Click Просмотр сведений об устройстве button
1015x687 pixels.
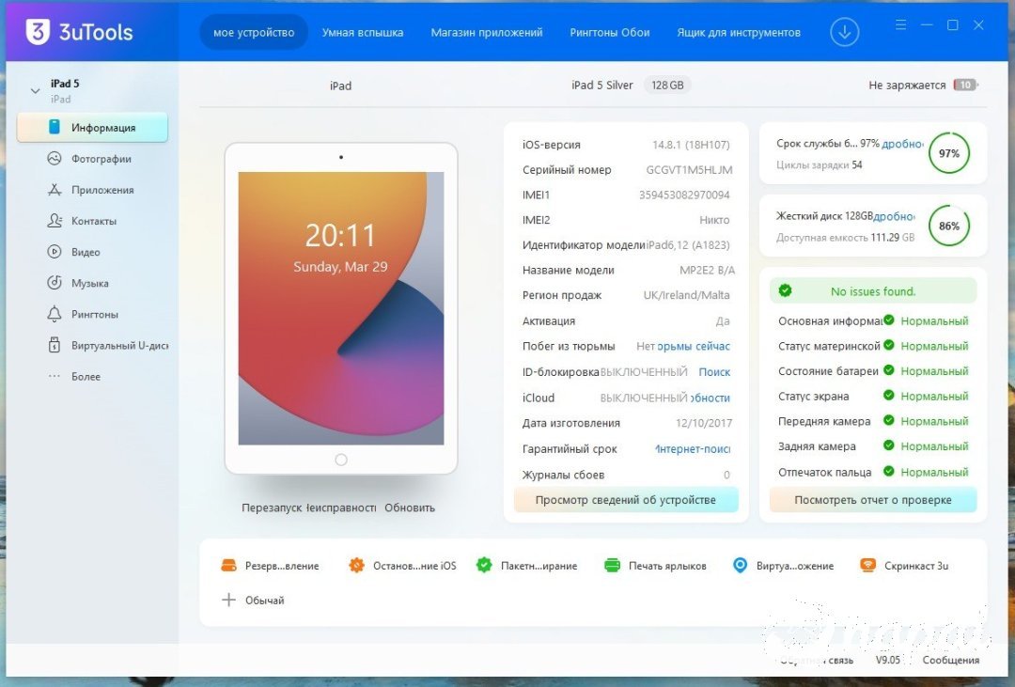pyautogui.click(x=625, y=500)
